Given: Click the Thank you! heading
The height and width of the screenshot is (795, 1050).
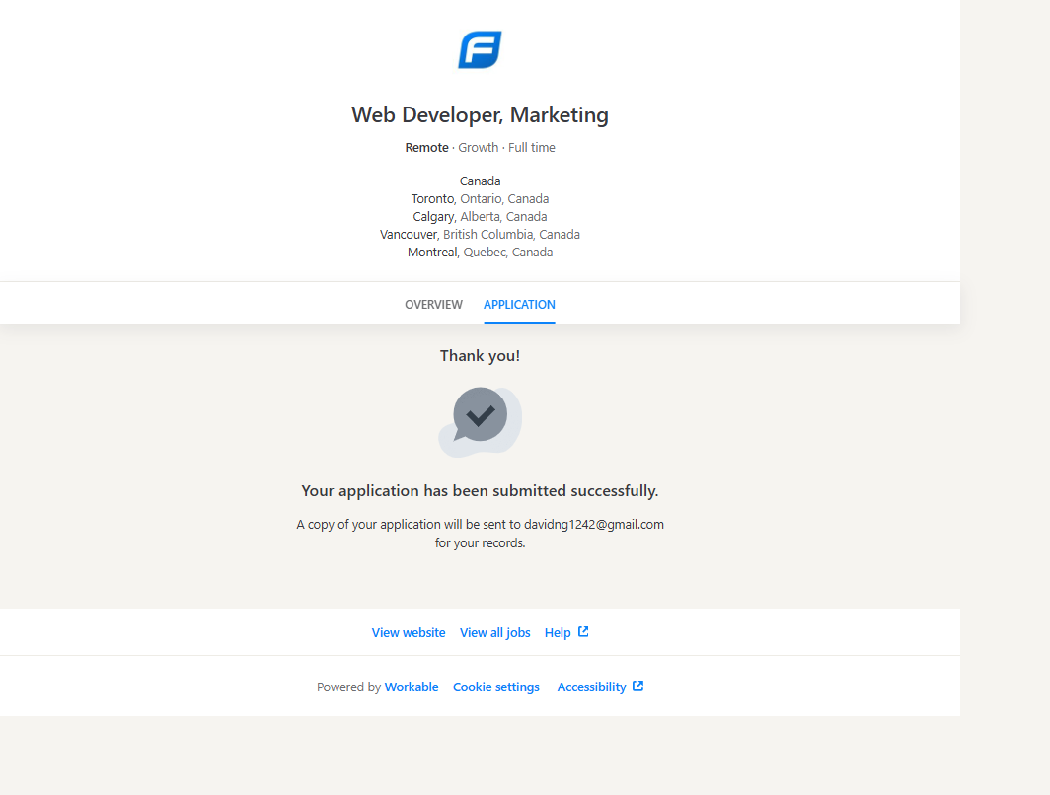Looking at the screenshot, I should pyautogui.click(x=480, y=356).
